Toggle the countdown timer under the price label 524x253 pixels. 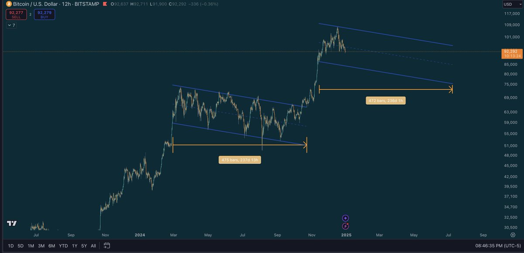pyautogui.click(x=512, y=56)
